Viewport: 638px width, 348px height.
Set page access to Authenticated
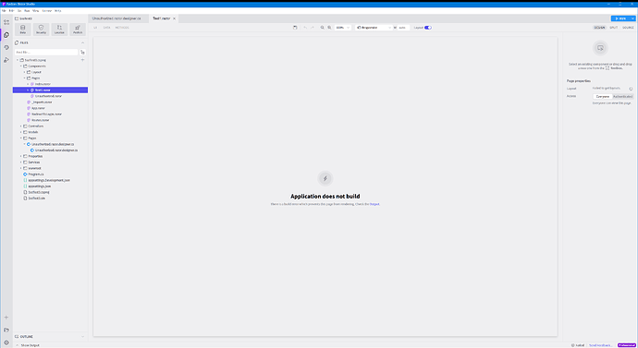point(623,97)
